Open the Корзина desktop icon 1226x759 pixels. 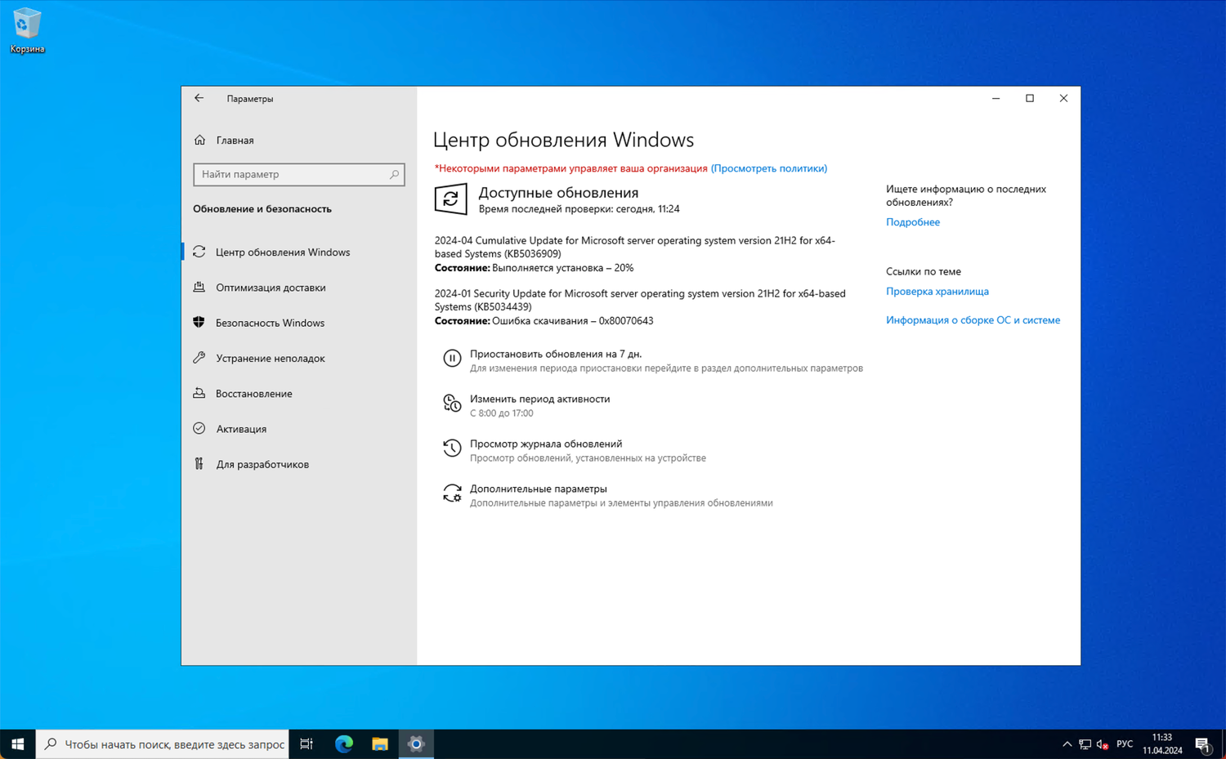pos(27,30)
